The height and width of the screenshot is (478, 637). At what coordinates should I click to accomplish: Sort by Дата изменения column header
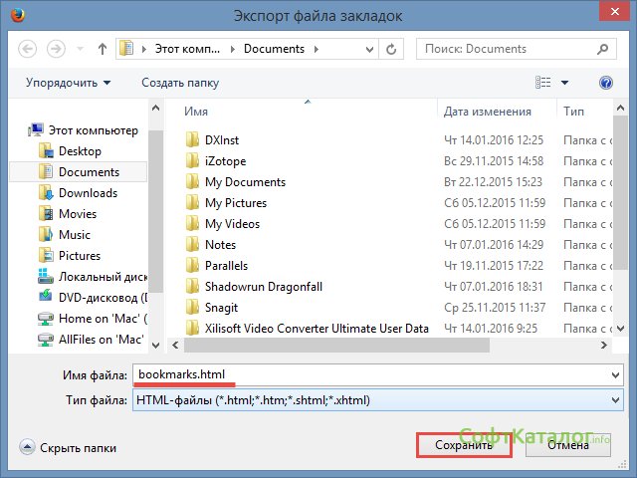[x=488, y=112]
